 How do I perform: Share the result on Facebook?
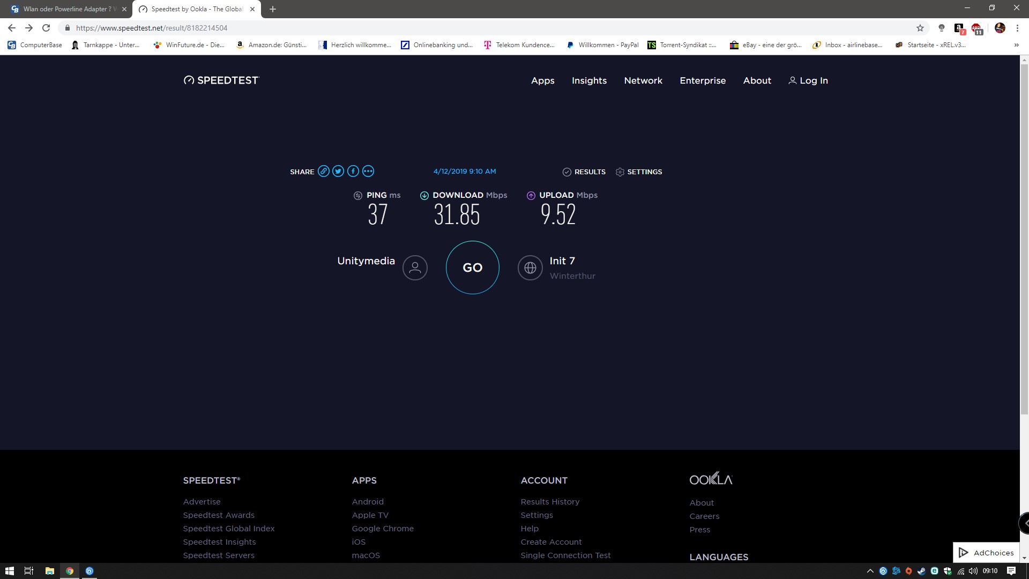[x=353, y=172]
